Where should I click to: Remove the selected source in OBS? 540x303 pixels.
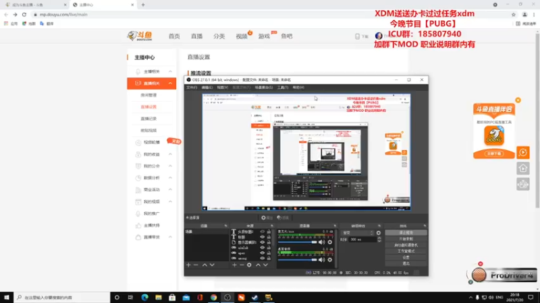pos(242,265)
